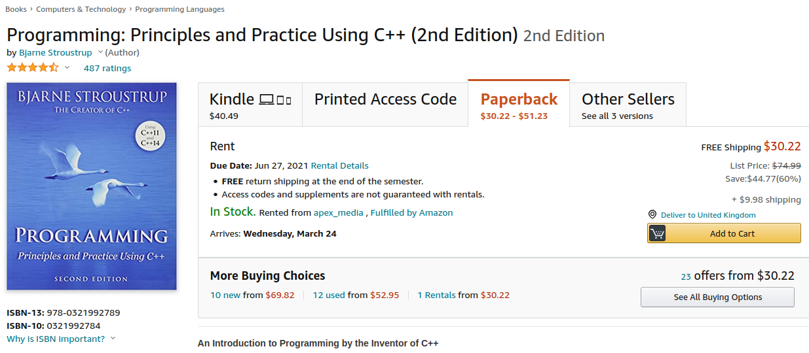The width and height of the screenshot is (809, 353).
Task: Open Rental Details link
Action: point(339,165)
